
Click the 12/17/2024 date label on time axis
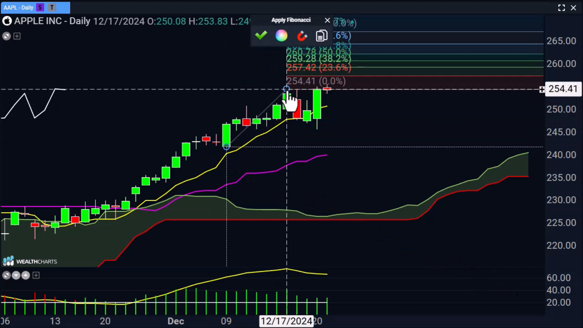[x=286, y=321]
